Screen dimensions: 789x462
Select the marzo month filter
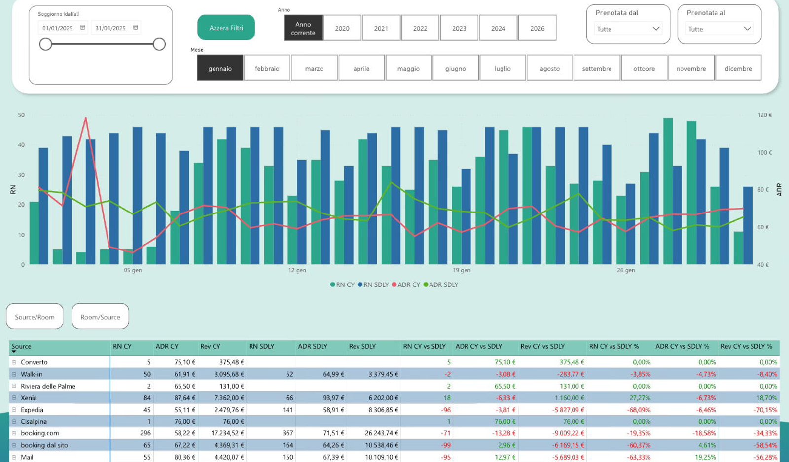click(314, 68)
